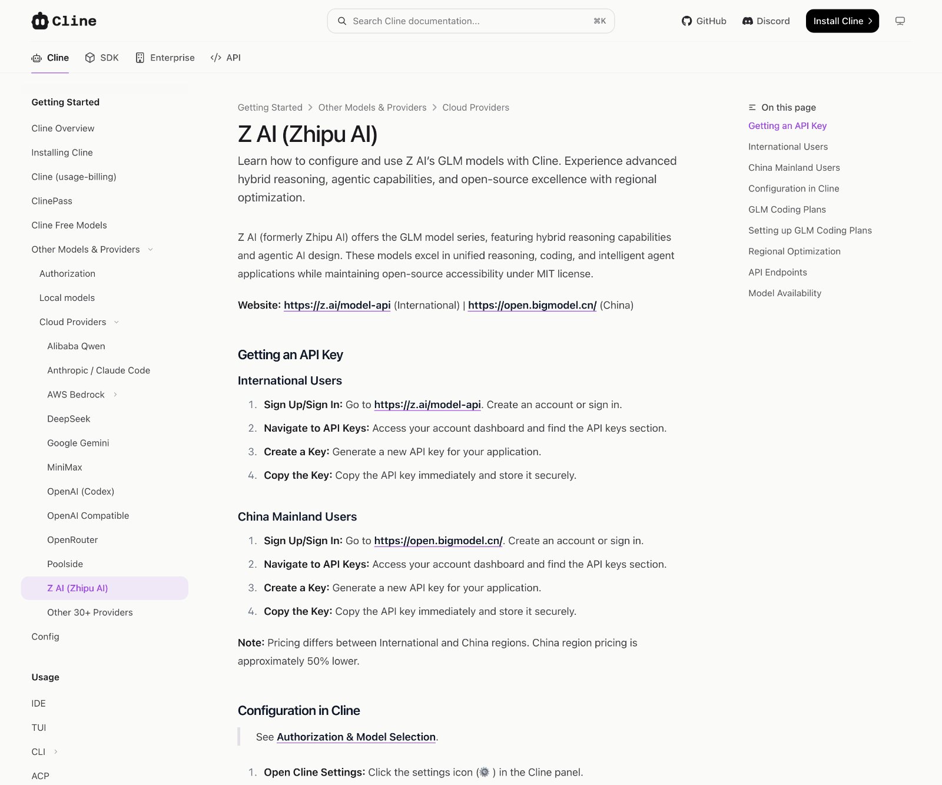
Task: Click the On this page list icon
Action: 752,108
